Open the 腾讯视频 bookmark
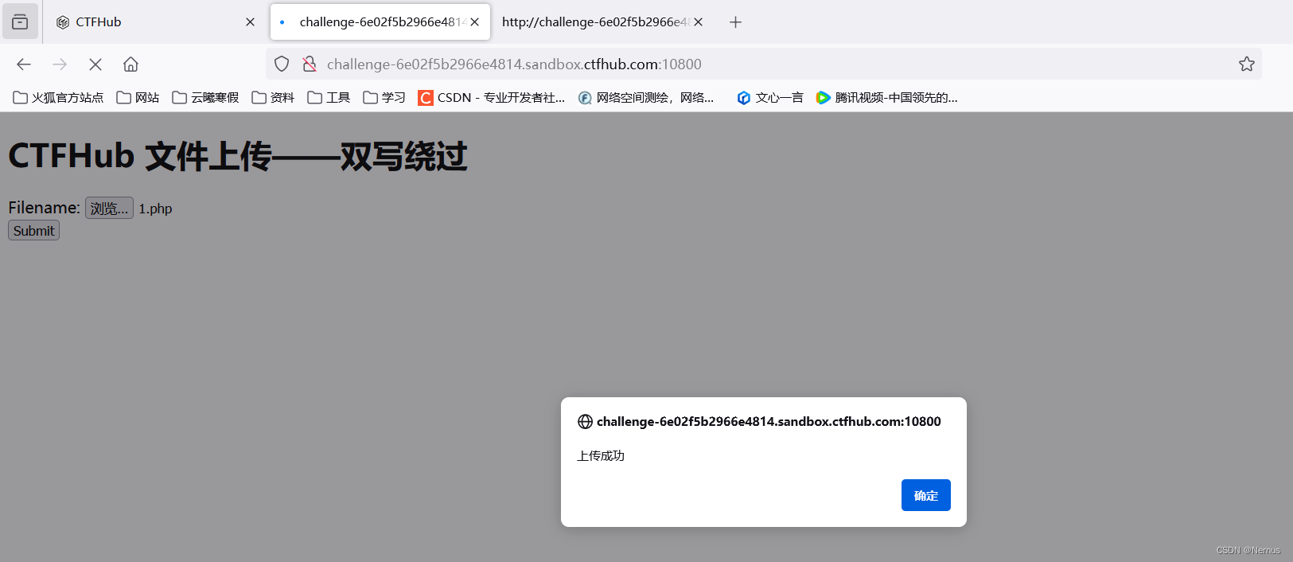Viewport: 1293px width, 562px height. click(x=887, y=98)
